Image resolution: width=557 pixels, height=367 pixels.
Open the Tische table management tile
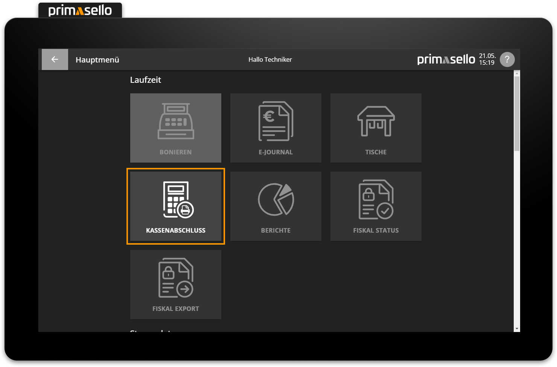click(x=376, y=128)
